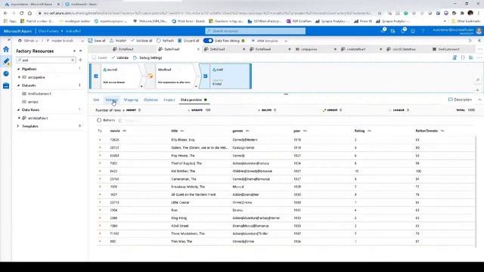Click canvas search magnifier icon
The image size is (484, 272).
pos(477,80)
